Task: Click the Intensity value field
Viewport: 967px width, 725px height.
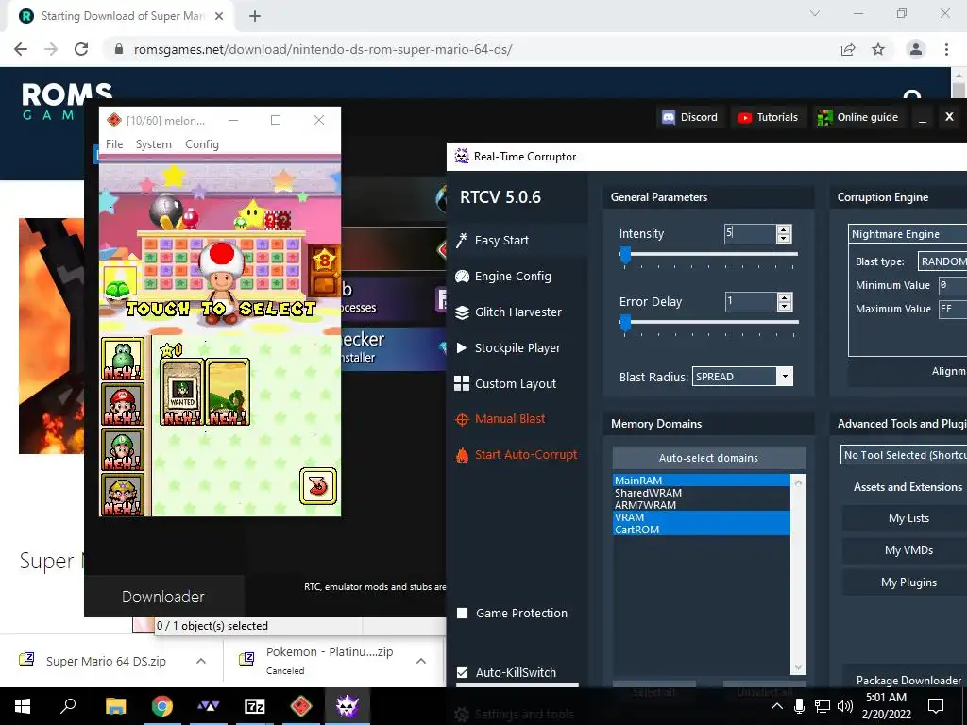Action: (751, 233)
